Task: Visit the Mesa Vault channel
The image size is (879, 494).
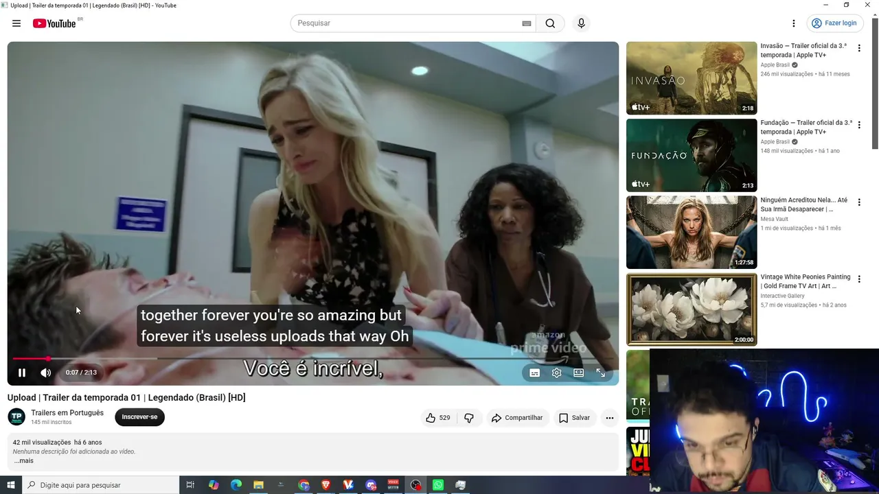Action: tap(775, 220)
